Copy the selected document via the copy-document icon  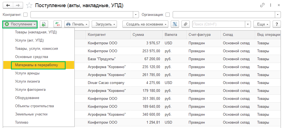44,24
